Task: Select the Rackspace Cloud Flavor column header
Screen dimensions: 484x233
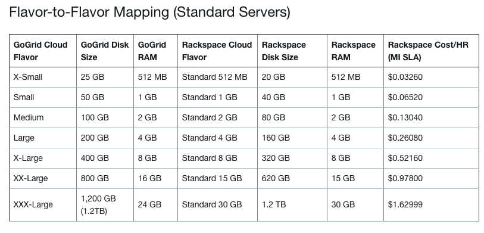Action: pyautogui.click(x=218, y=51)
